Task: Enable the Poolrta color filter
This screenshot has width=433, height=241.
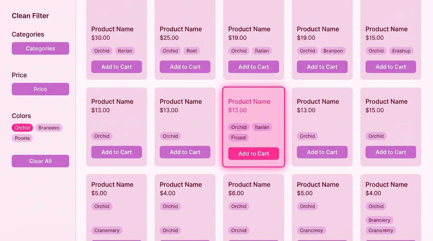Action: click(22, 138)
